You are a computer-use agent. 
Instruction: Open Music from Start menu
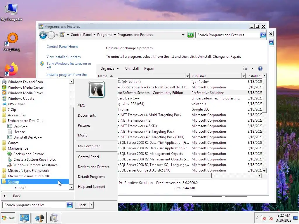[x=83, y=135]
